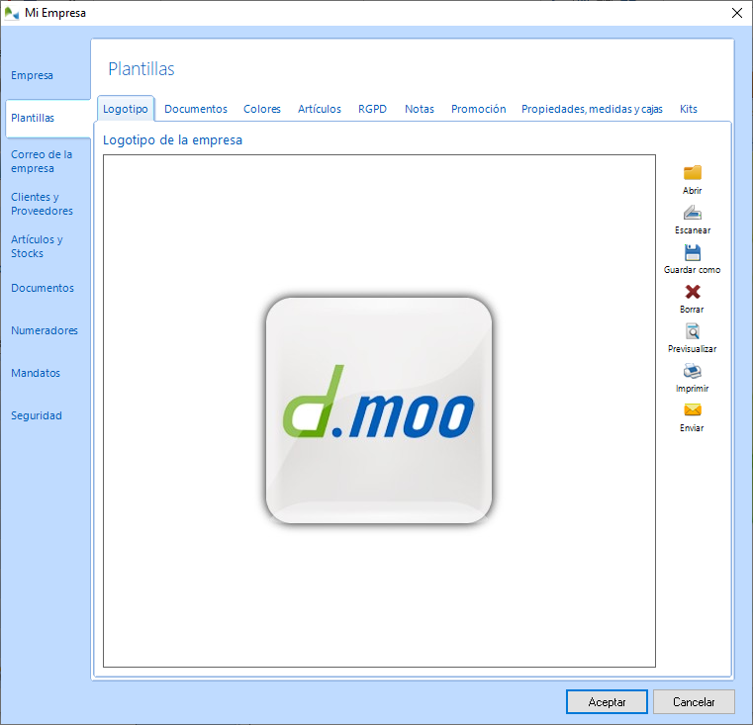Viewport: 753px width, 725px height.
Task: Close the Mi Empresa window
Action: pos(736,13)
